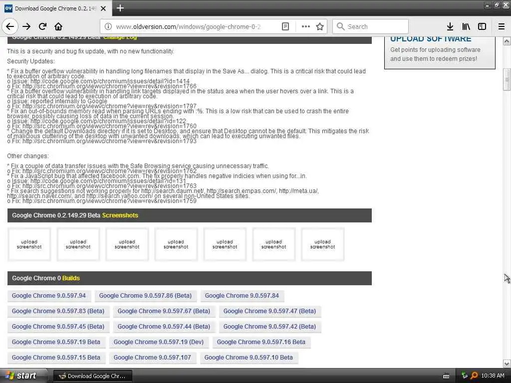Click the address bar URL
The image size is (511, 383).
(188, 27)
